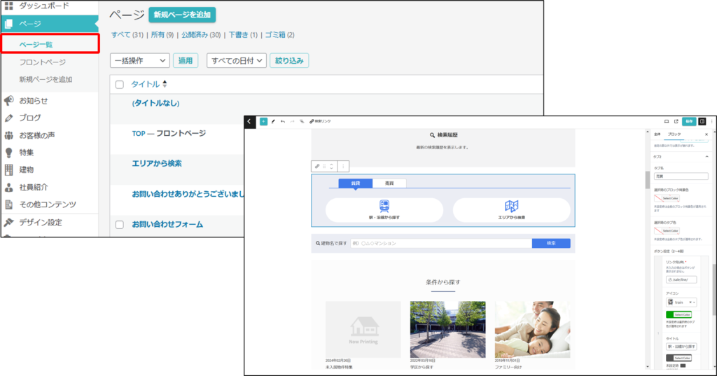
Task: Toggle the settings sidebar panel icon
Action: (702, 121)
